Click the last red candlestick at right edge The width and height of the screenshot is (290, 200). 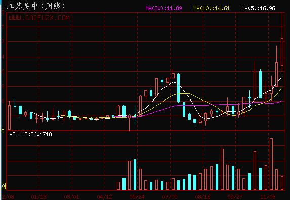coord(282,52)
